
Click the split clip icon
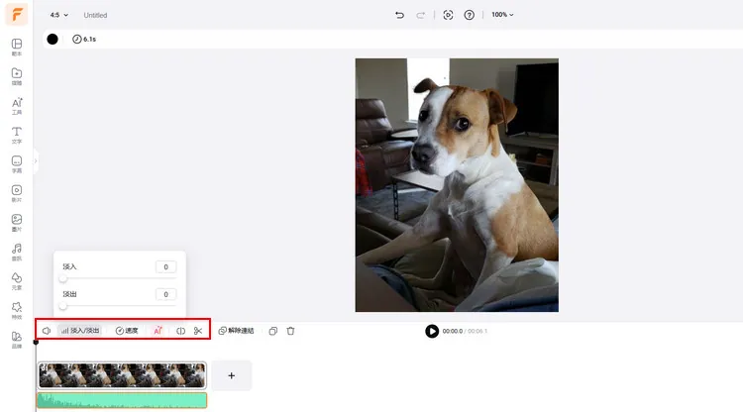[180, 331]
